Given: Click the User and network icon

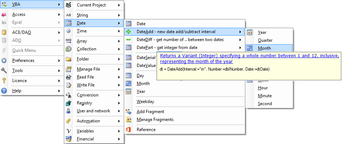Looking at the screenshot, I should coord(69,111).
